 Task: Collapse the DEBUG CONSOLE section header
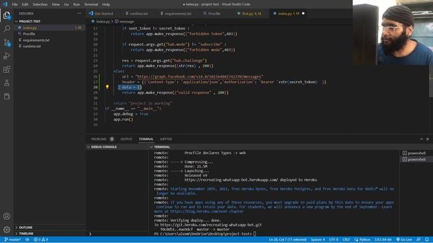117,147
